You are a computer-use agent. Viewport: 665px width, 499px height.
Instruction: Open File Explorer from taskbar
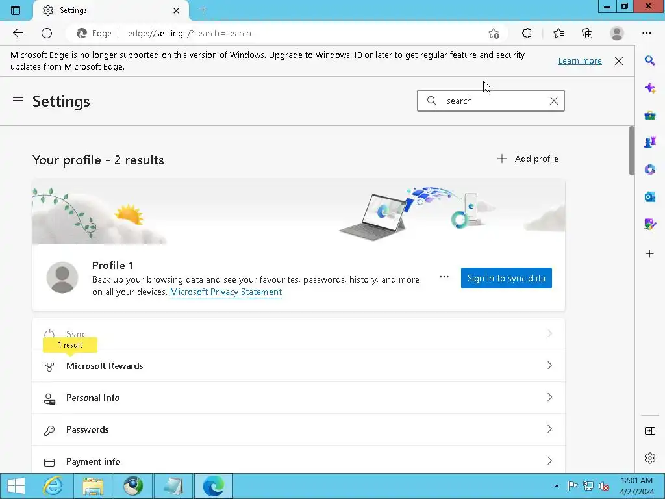point(93,486)
